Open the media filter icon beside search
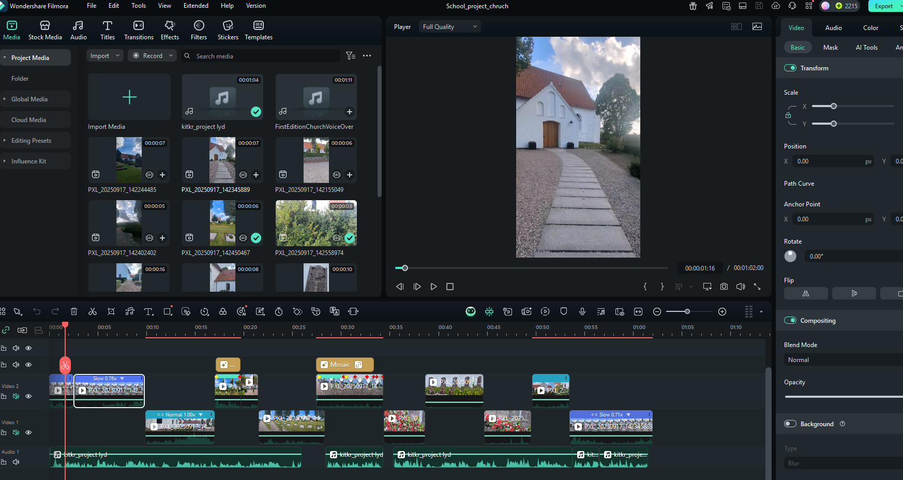The height and width of the screenshot is (480, 903). point(351,56)
